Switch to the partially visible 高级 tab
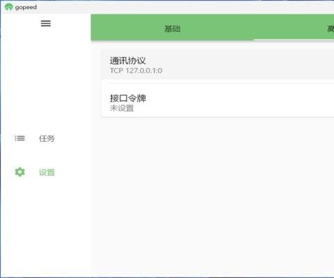The width and height of the screenshot is (334, 278). tap(331, 28)
